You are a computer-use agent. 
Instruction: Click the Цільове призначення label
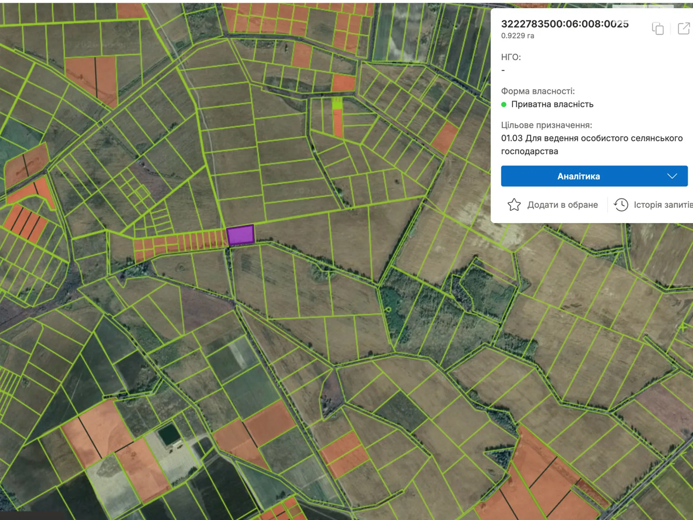click(x=546, y=125)
